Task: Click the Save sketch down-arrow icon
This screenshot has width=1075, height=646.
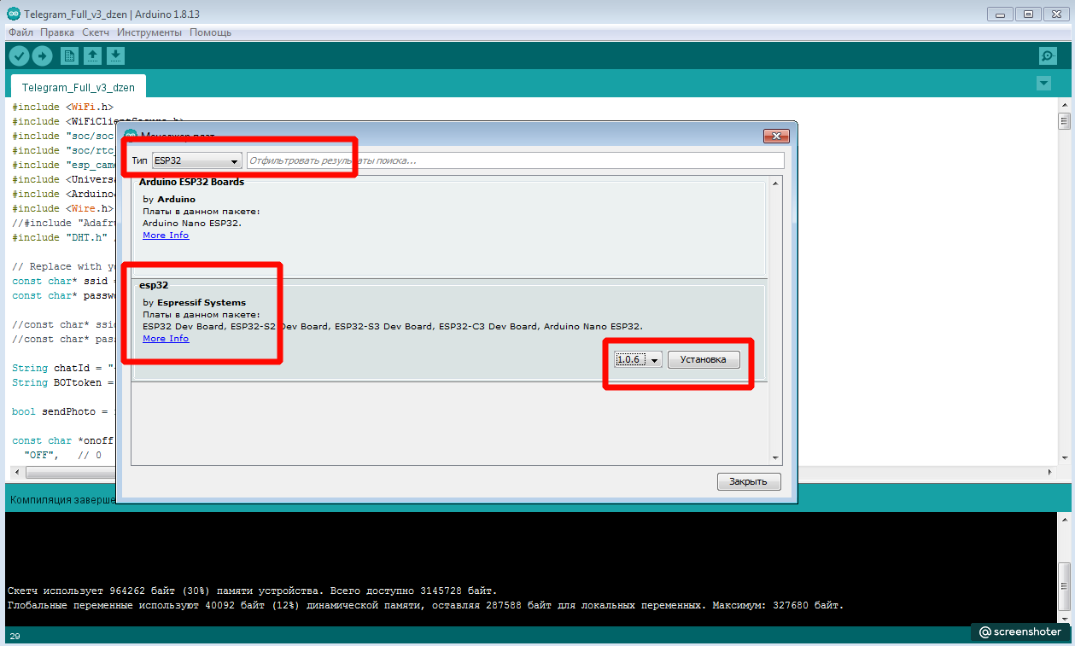Action: click(115, 56)
